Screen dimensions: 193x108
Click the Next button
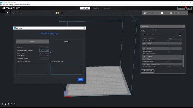(x=81, y=80)
